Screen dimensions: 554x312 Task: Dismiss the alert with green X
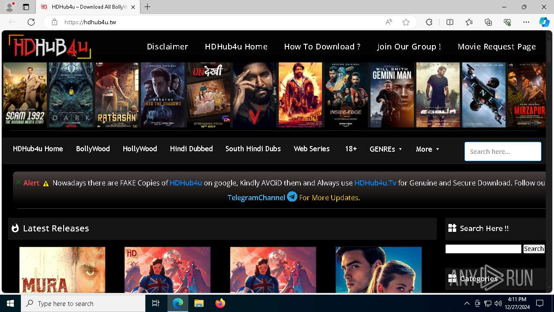pos(18,182)
